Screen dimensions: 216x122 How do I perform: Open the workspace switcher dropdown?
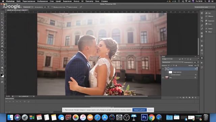[x=205, y=7]
